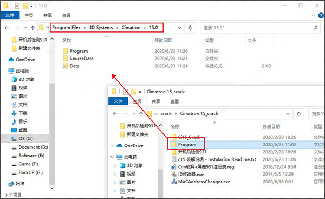Sort by 修改日期 column header
Screen dimensions: 325x199
[163, 41]
